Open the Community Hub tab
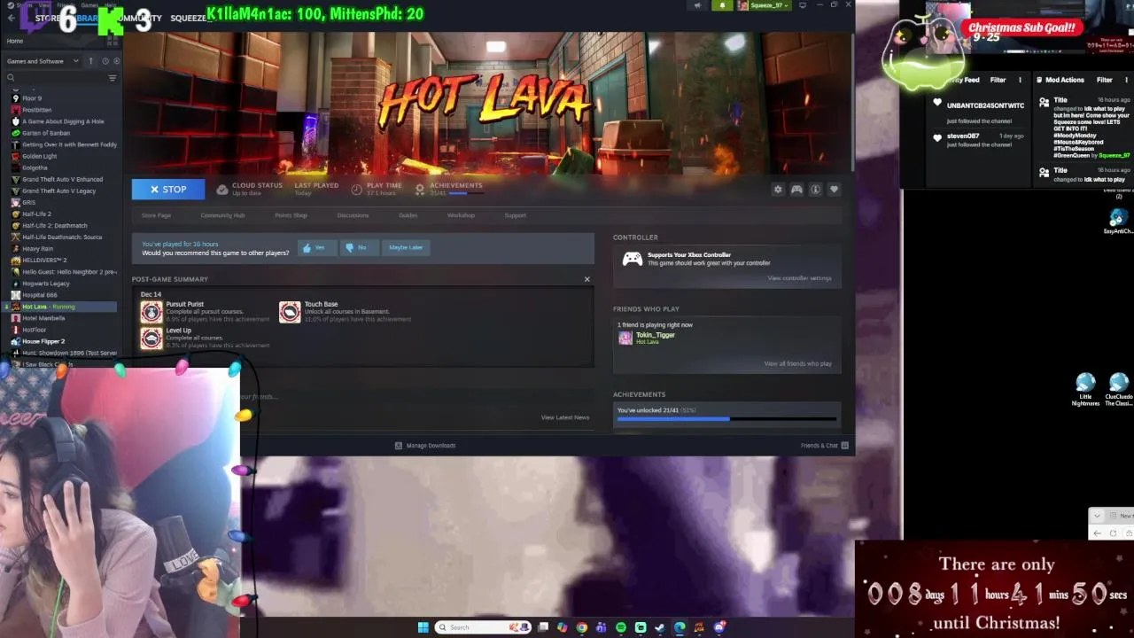 (222, 215)
